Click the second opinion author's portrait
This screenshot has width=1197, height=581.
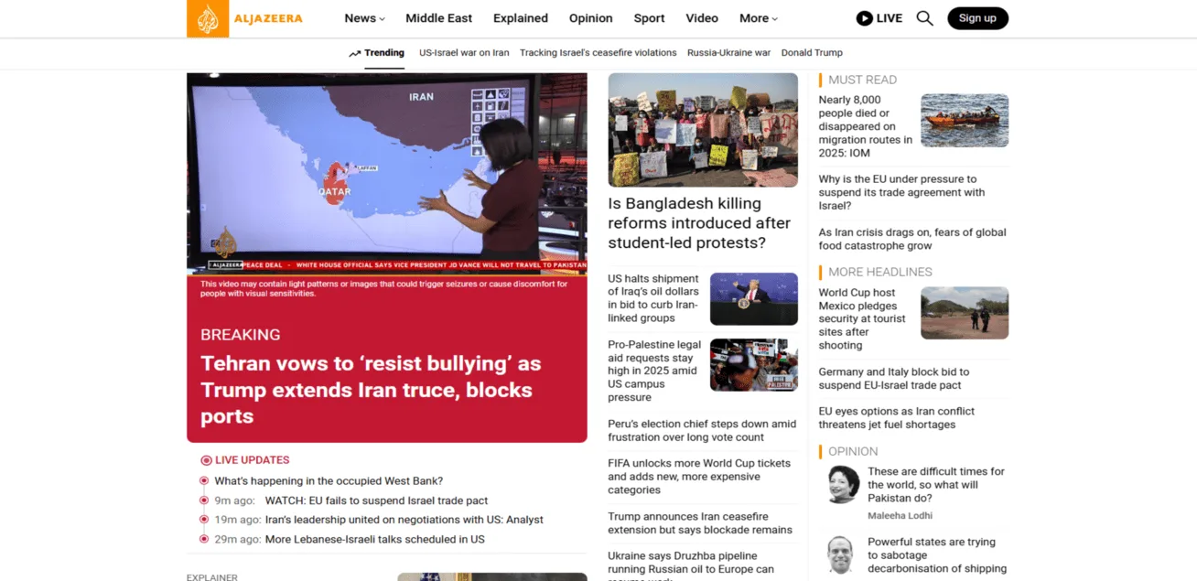[840, 555]
